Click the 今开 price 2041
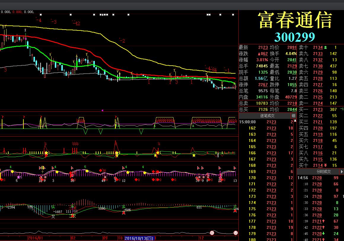The height and width of the screenshot is (241, 344). [x=292, y=60]
